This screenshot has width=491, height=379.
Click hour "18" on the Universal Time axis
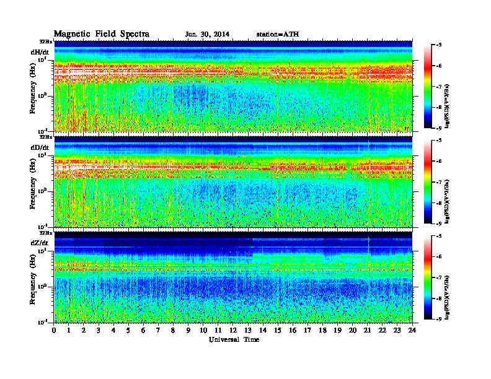tap(322, 331)
